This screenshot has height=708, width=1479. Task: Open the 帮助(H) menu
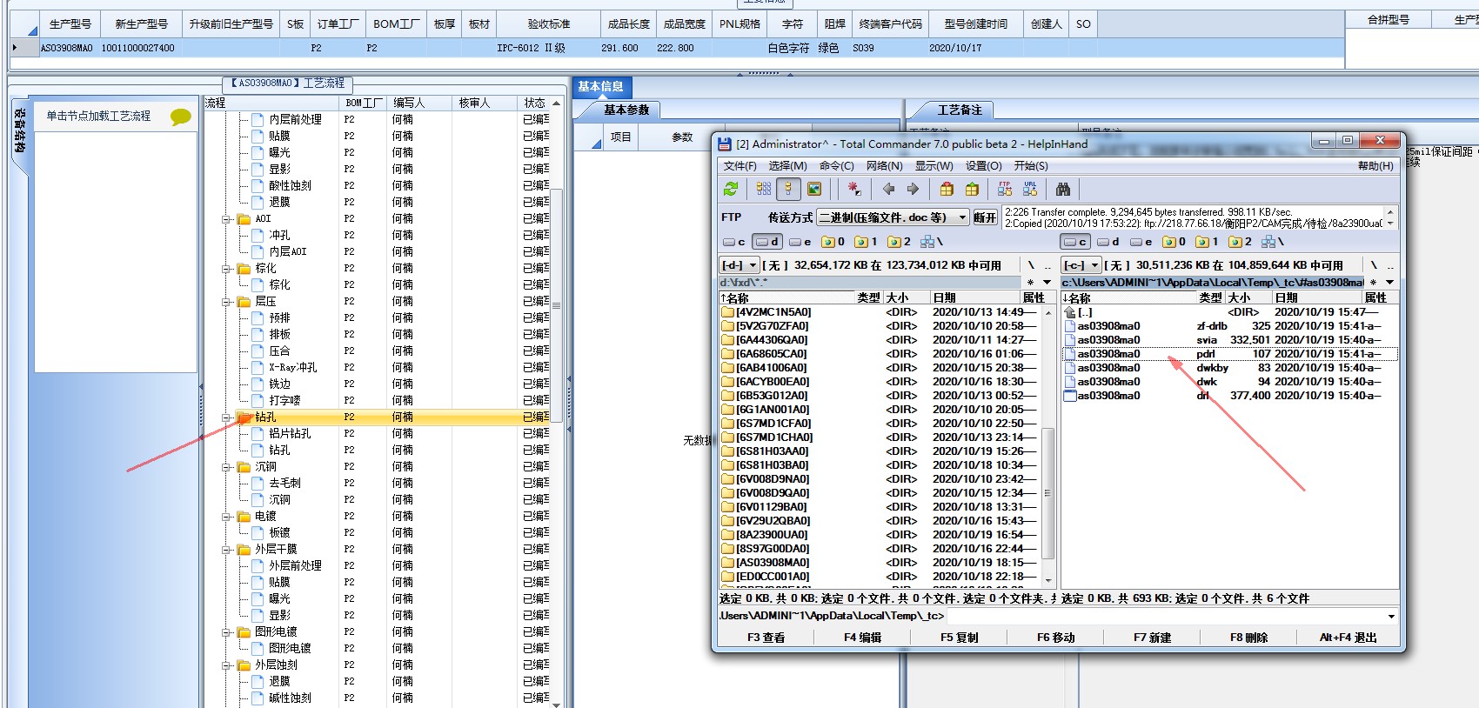pos(1375,166)
